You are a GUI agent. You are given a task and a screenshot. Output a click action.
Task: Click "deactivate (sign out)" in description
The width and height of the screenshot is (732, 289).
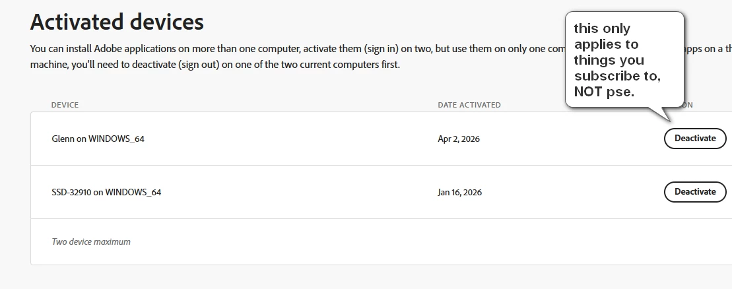tap(176, 65)
